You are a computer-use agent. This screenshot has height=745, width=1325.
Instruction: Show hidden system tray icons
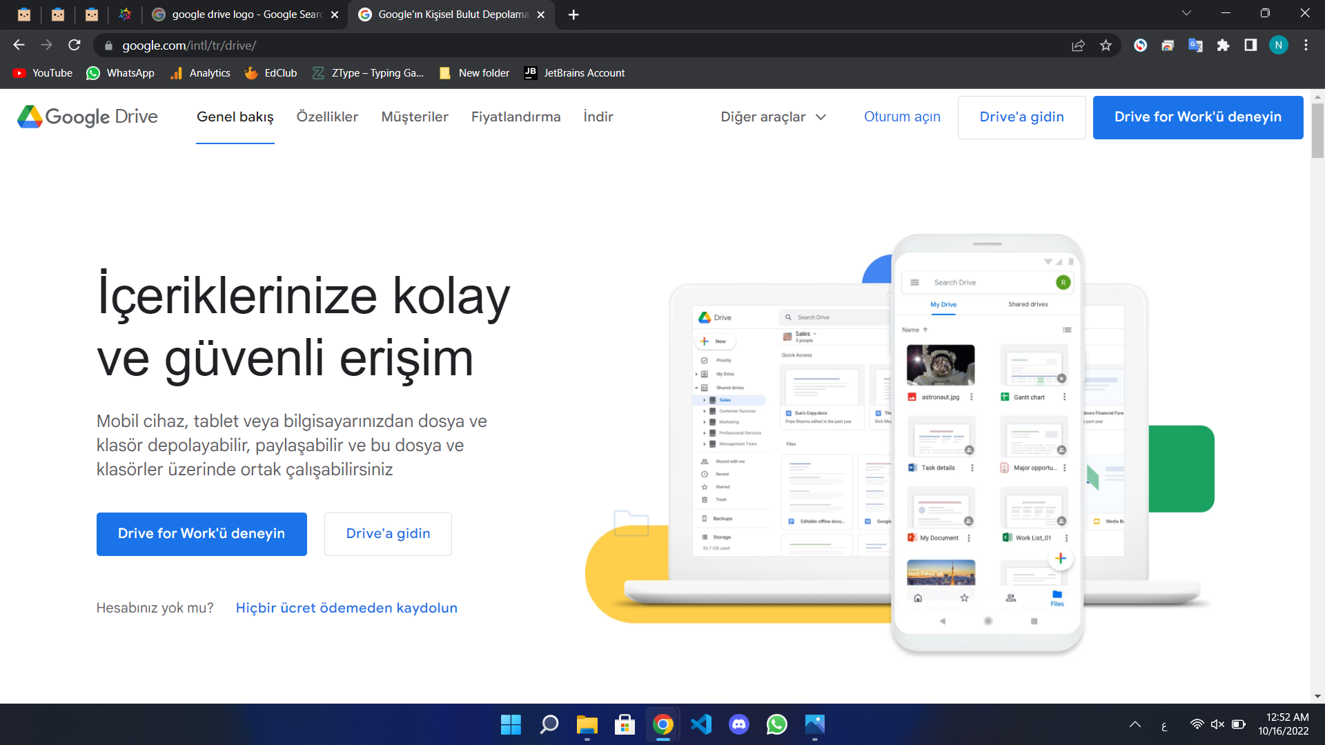tap(1135, 724)
